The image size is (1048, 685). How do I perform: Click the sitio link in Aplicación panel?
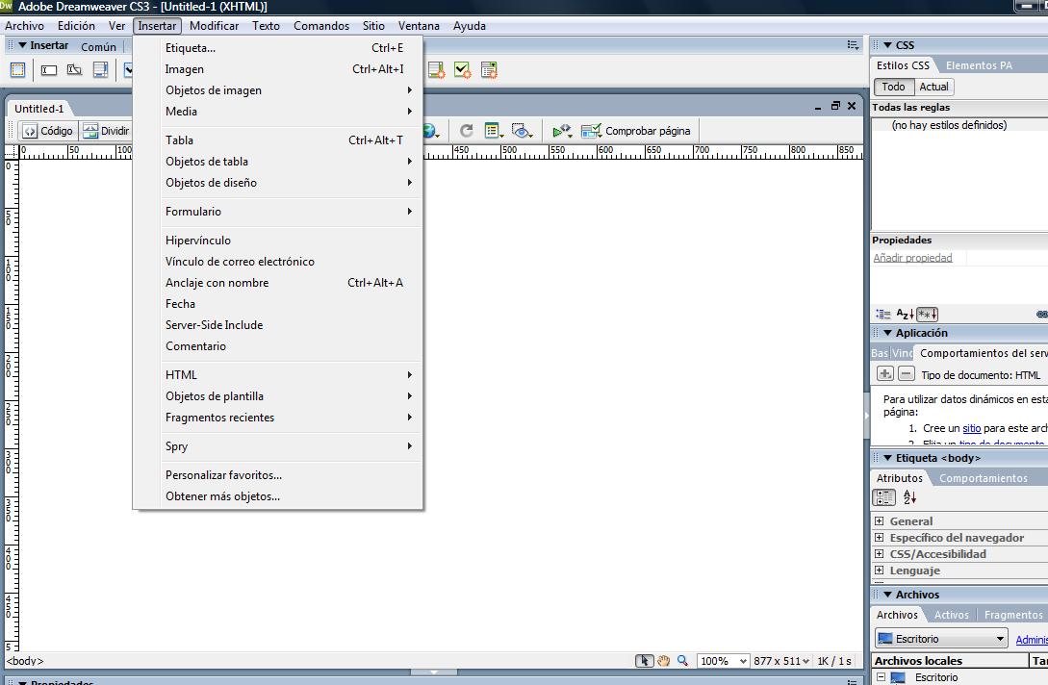point(972,428)
